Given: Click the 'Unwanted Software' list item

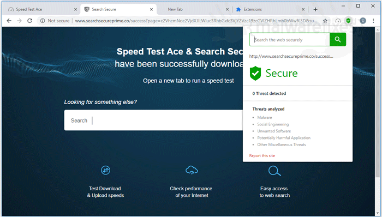Looking at the screenshot, I should pos(274,131).
